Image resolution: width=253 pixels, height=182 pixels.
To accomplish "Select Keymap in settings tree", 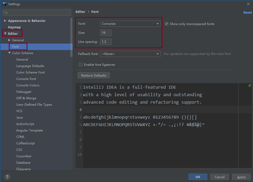I will 14,27.
